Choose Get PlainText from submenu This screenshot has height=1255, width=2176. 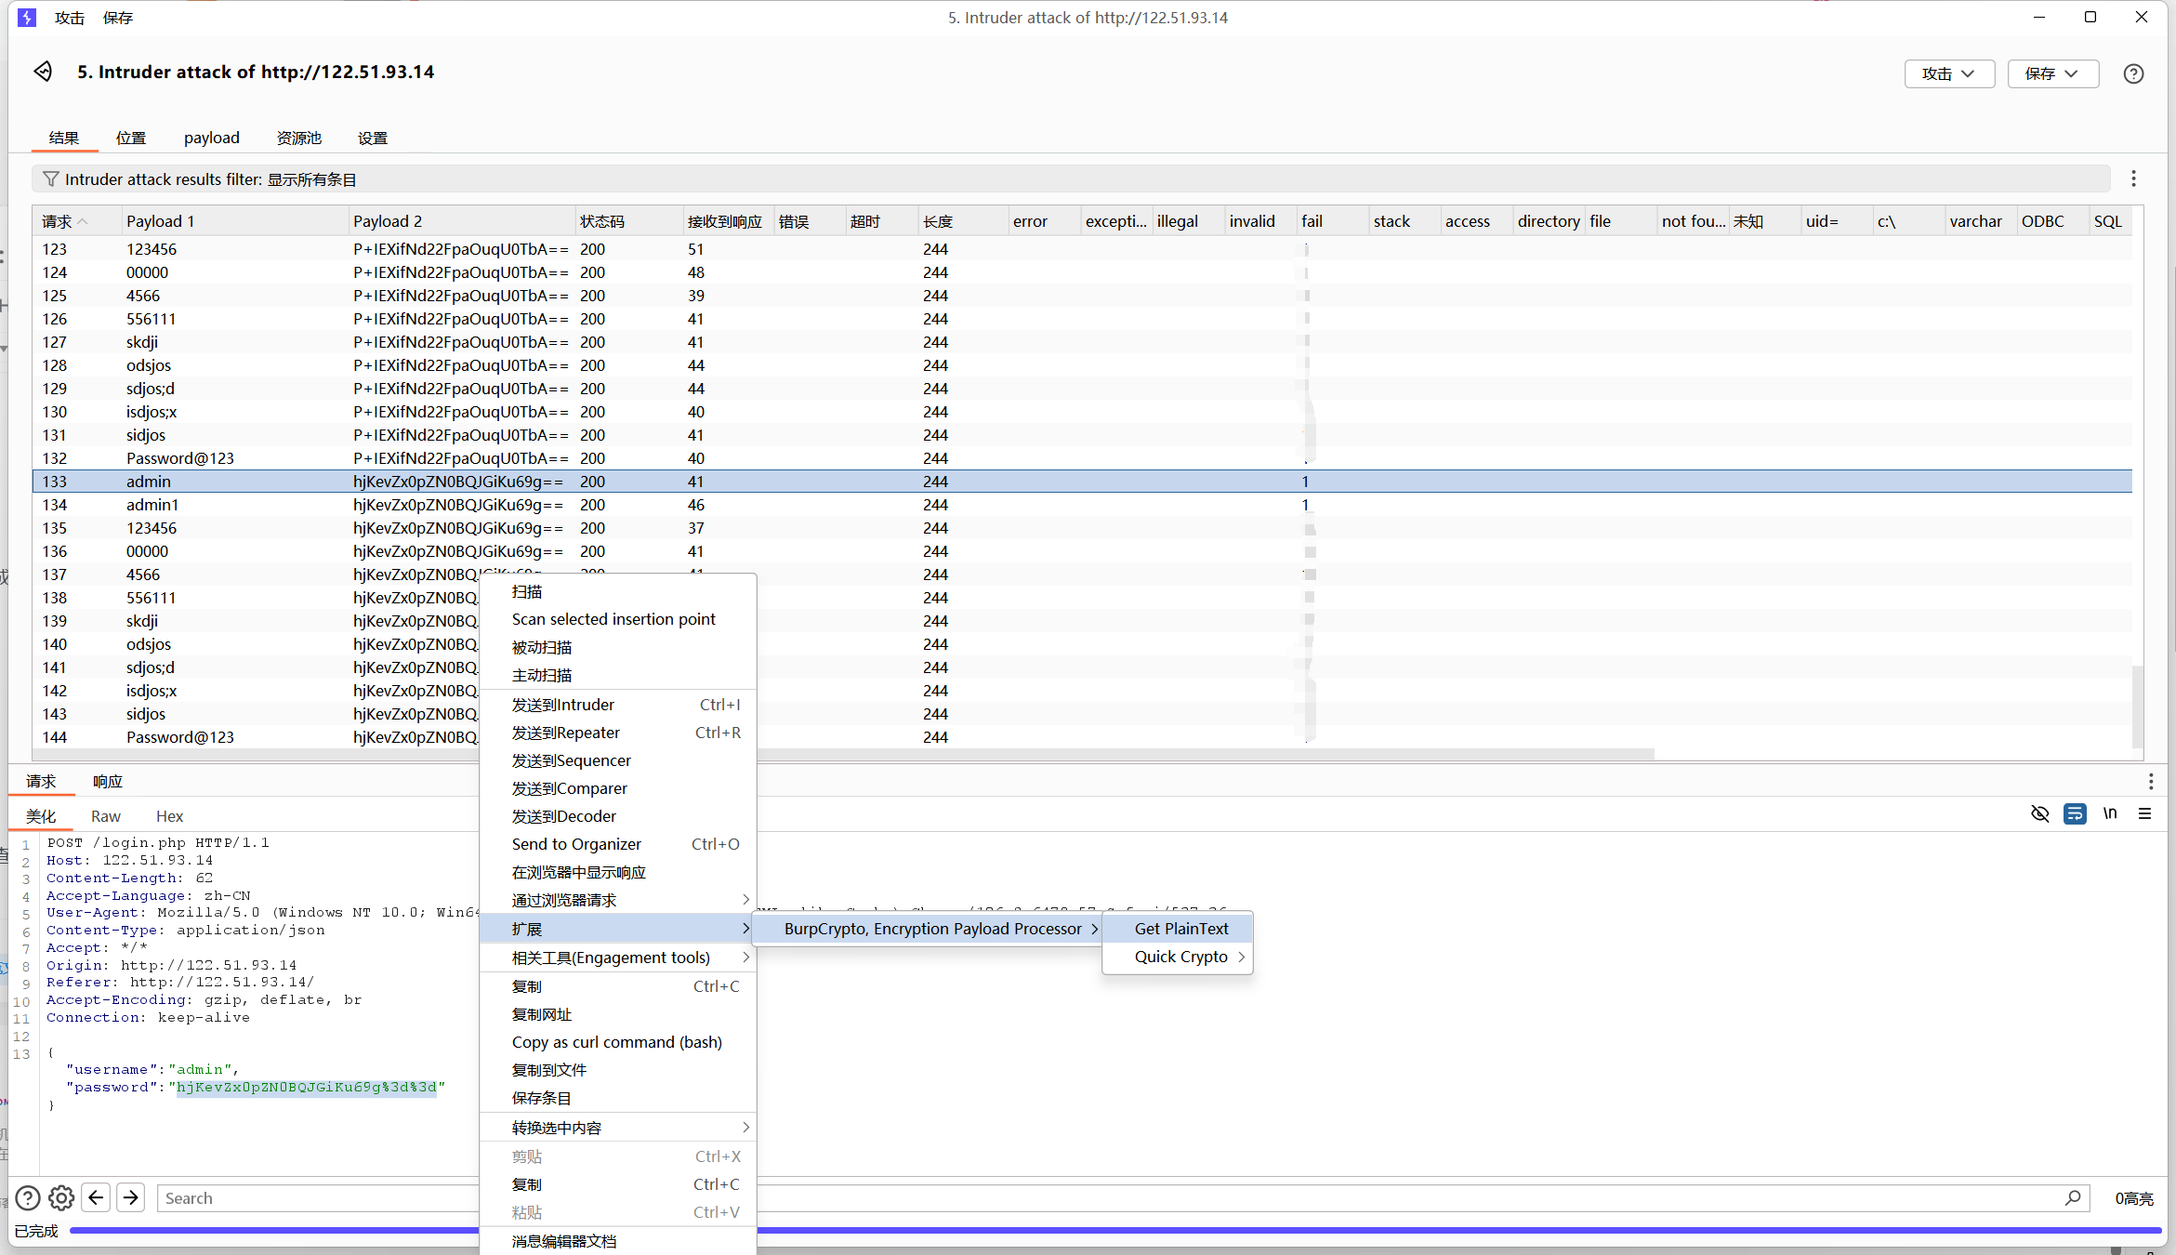tap(1178, 928)
